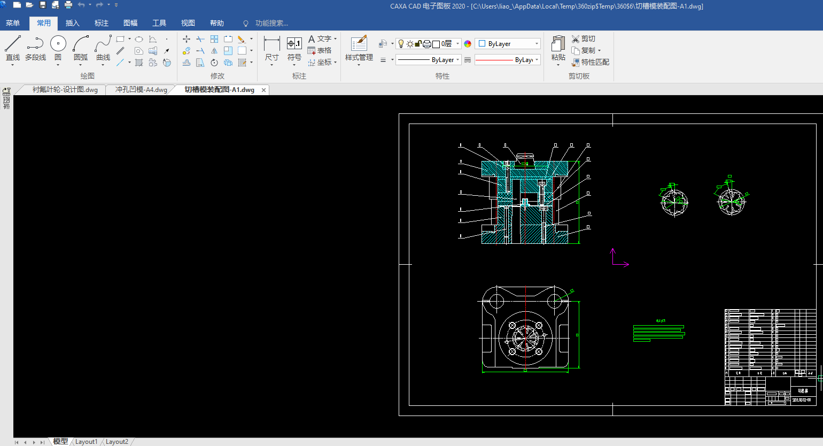Image resolution: width=823 pixels, height=446 pixels.
Task: Open the 冲孔凹模-A4.dwg document tab
Action: (141, 90)
